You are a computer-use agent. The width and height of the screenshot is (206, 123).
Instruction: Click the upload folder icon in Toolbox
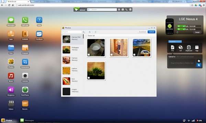(x=199, y=61)
